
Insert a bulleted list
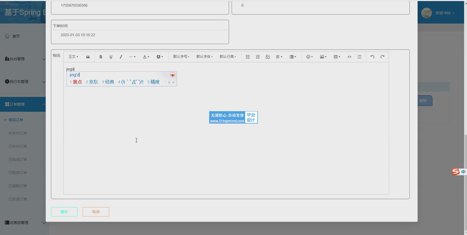tap(248, 57)
